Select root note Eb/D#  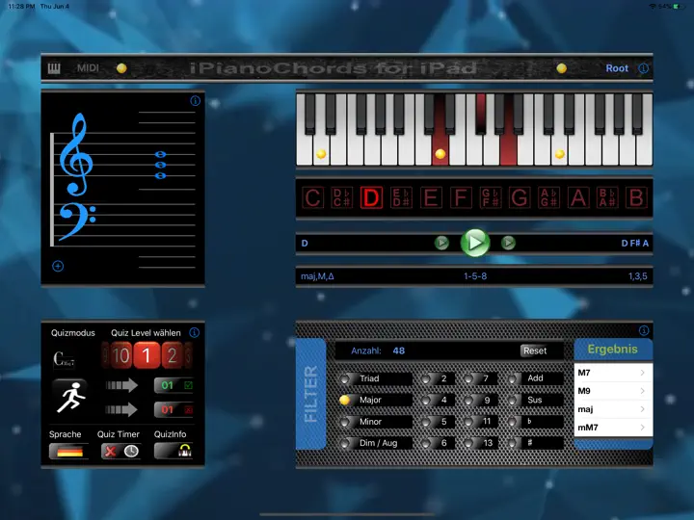[401, 197]
